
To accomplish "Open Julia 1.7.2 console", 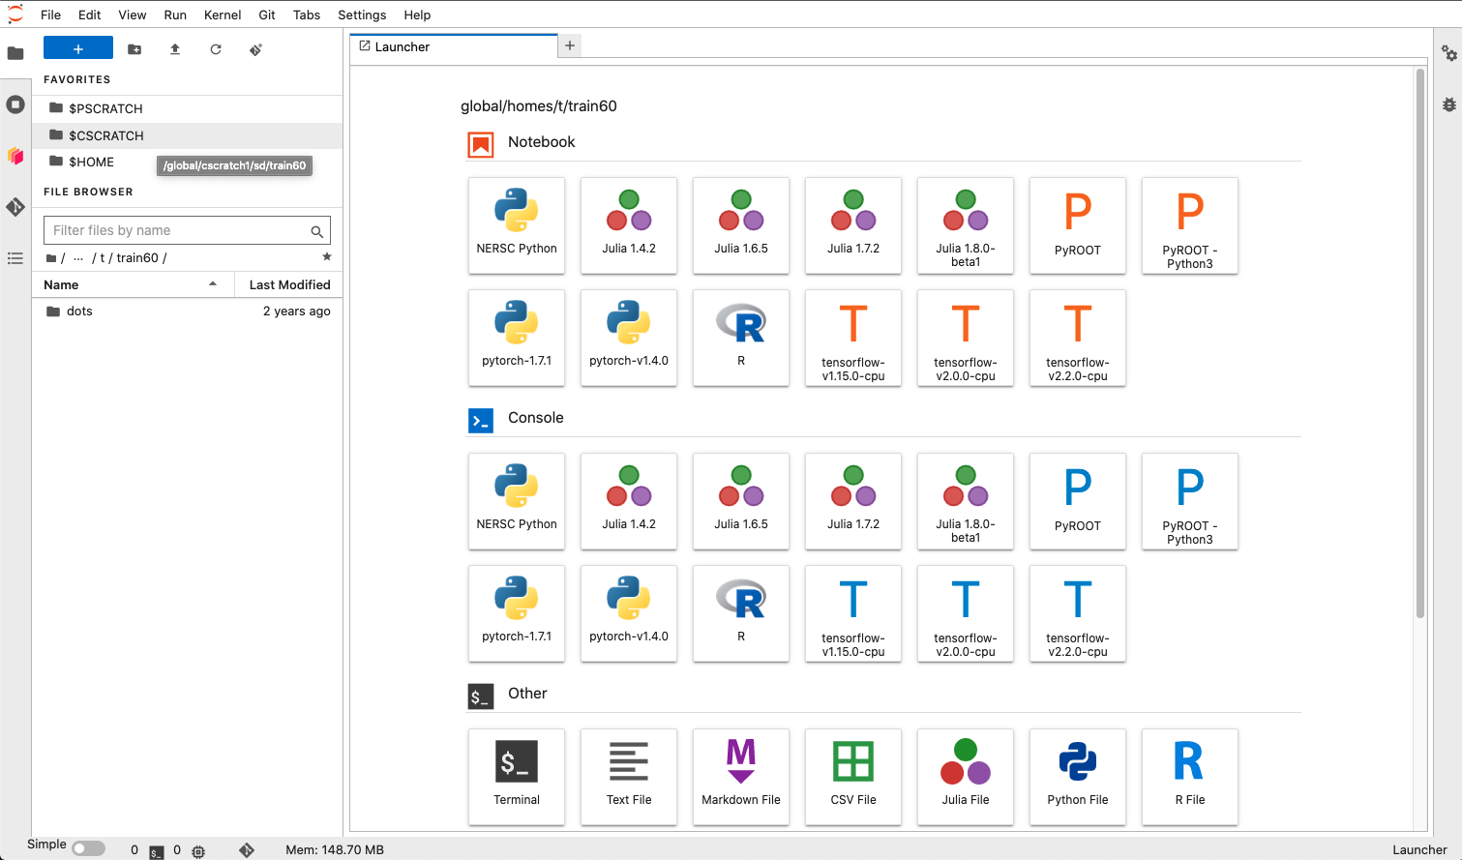I will pos(853,501).
